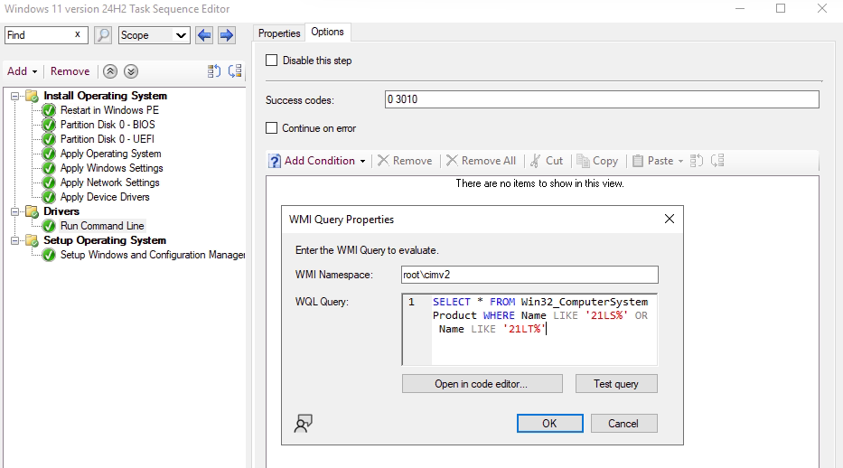Click the green check icon beside Run Command Line

pyautogui.click(x=49, y=226)
